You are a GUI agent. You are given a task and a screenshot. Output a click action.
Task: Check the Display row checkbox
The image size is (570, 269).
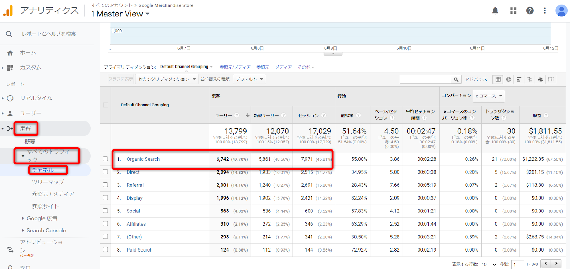(x=105, y=197)
